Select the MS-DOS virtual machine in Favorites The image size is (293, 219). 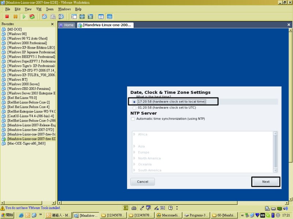(15, 29)
